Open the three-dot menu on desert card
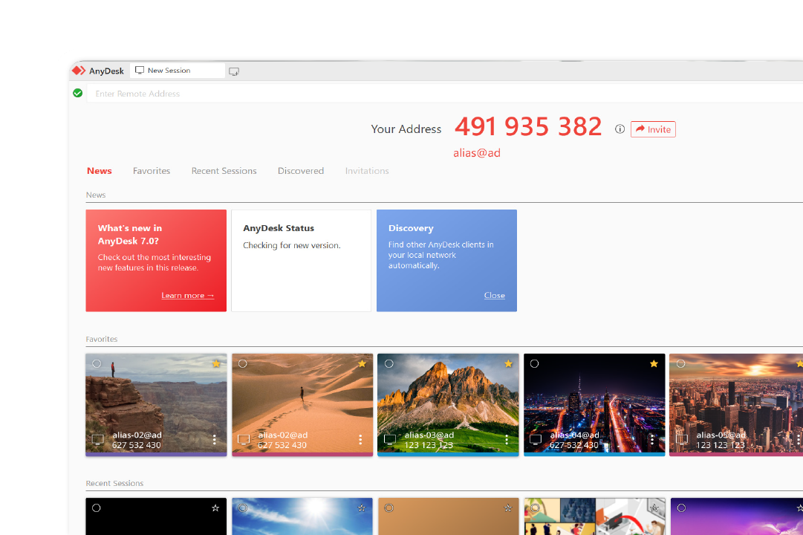 tap(360, 440)
